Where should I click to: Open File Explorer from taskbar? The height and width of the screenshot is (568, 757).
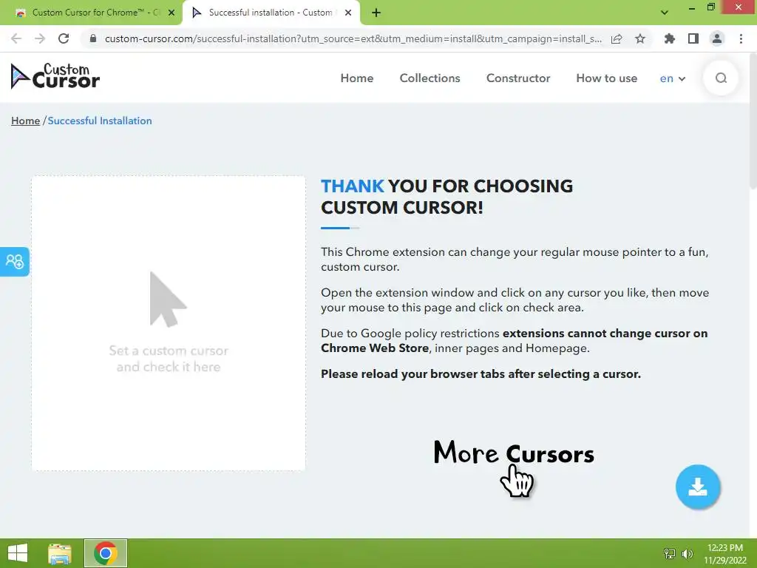[x=60, y=553]
